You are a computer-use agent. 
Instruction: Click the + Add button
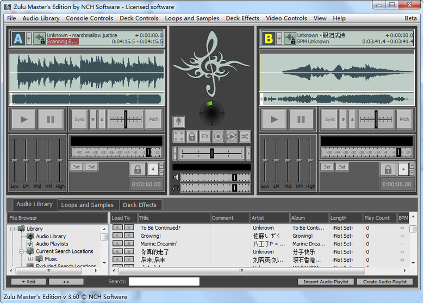(x=28, y=282)
